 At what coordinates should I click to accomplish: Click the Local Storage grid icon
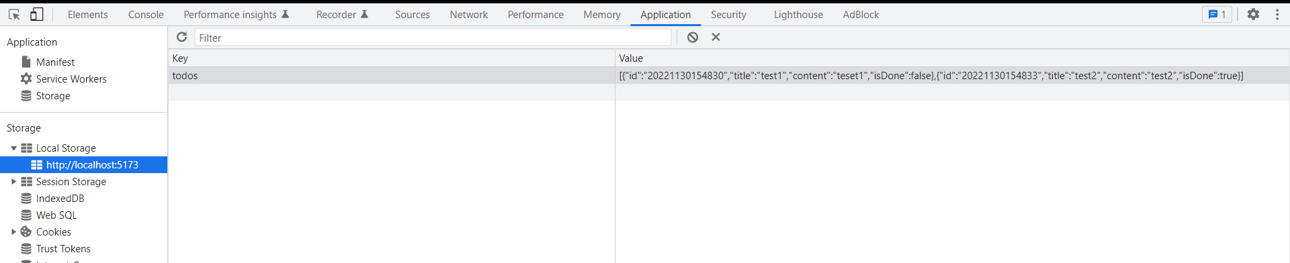point(26,148)
